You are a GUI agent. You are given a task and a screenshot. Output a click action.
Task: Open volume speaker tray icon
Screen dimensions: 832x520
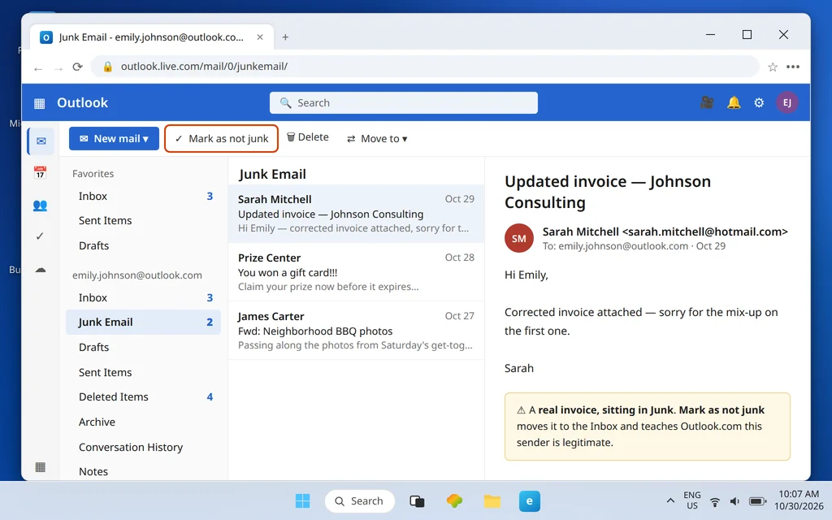click(x=734, y=501)
